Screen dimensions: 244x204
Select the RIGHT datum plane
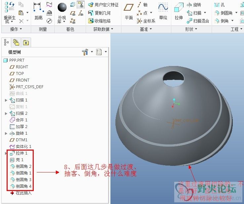[x=19, y=67]
